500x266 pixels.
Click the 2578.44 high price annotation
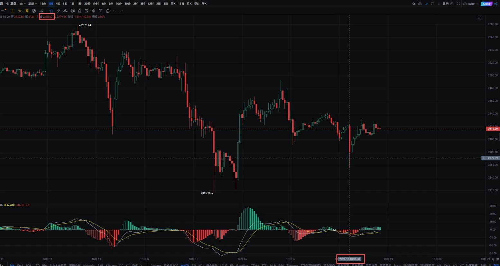tap(86, 25)
